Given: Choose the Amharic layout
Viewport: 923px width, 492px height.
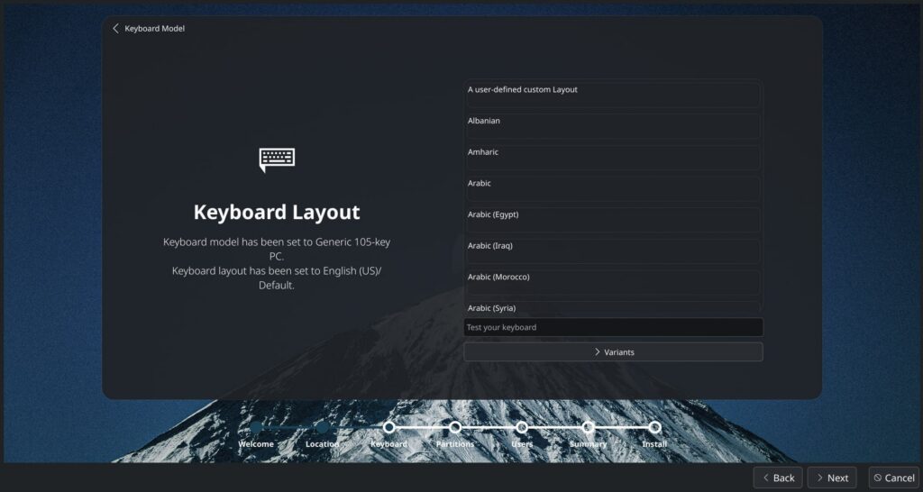Looking at the screenshot, I should coord(613,157).
